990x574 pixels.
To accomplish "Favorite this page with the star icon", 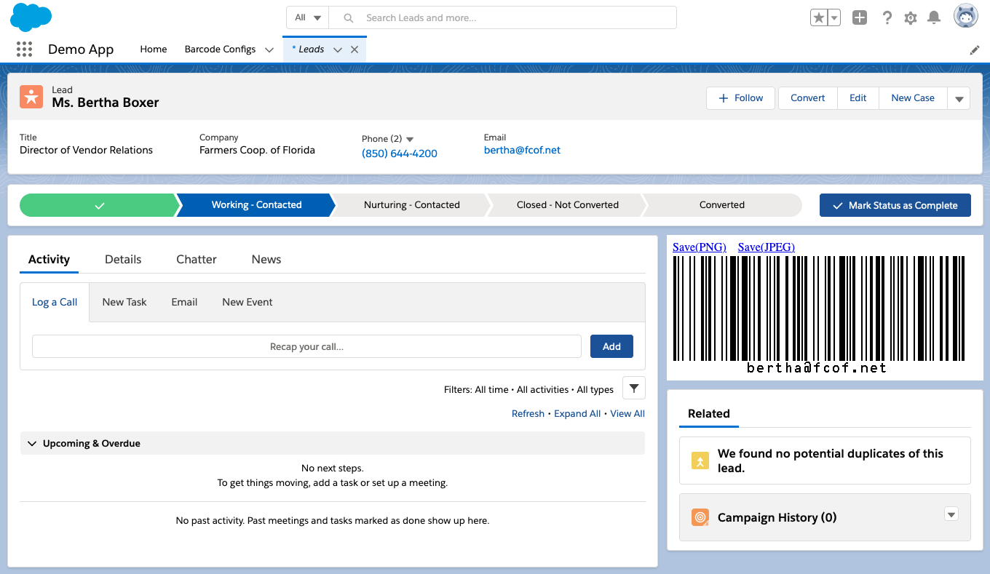I will click(820, 17).
